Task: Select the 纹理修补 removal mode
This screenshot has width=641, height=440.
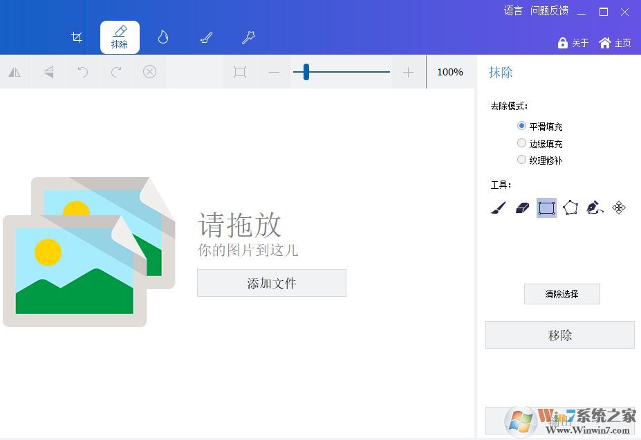Action: click(x=522, y=160)
